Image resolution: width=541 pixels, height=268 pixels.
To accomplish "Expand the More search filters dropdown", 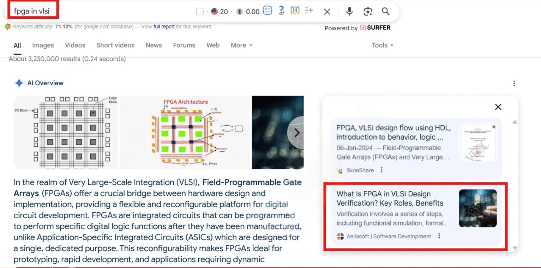I will (241, 45).
